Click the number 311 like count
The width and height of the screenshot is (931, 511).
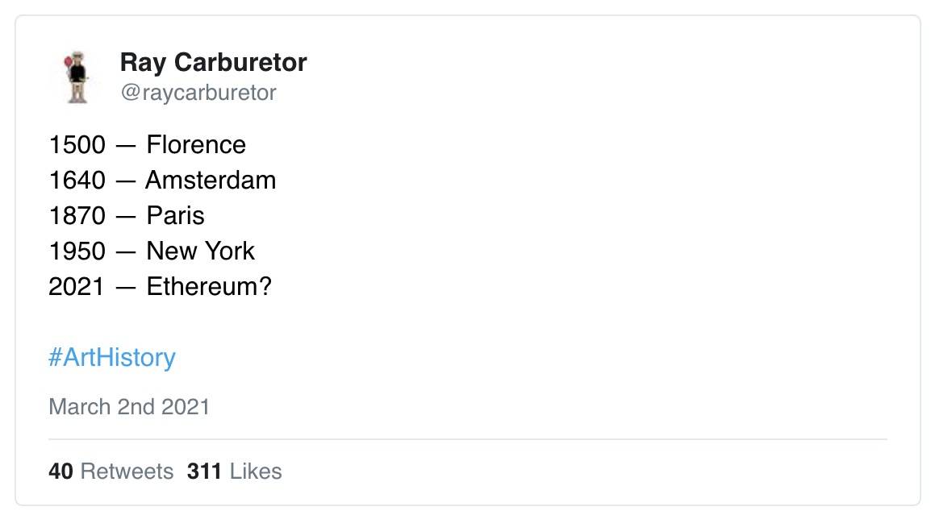pos(204,472)
